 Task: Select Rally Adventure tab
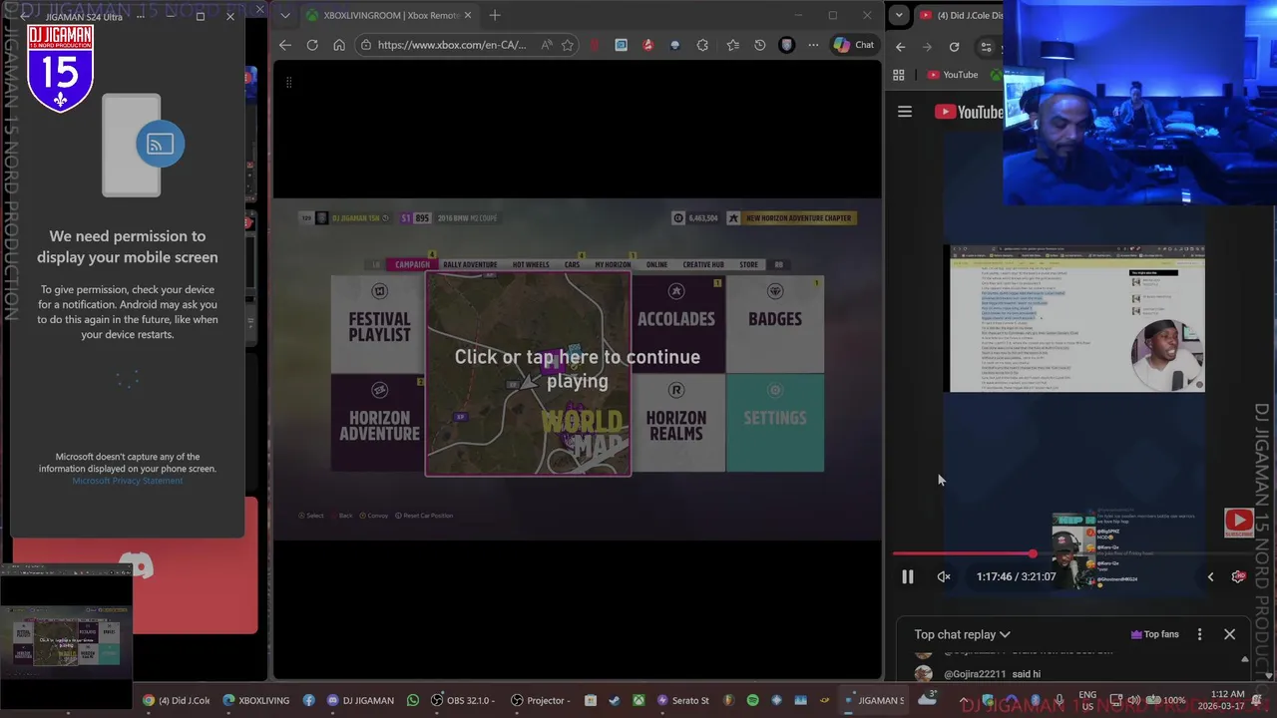coord(470,264)
